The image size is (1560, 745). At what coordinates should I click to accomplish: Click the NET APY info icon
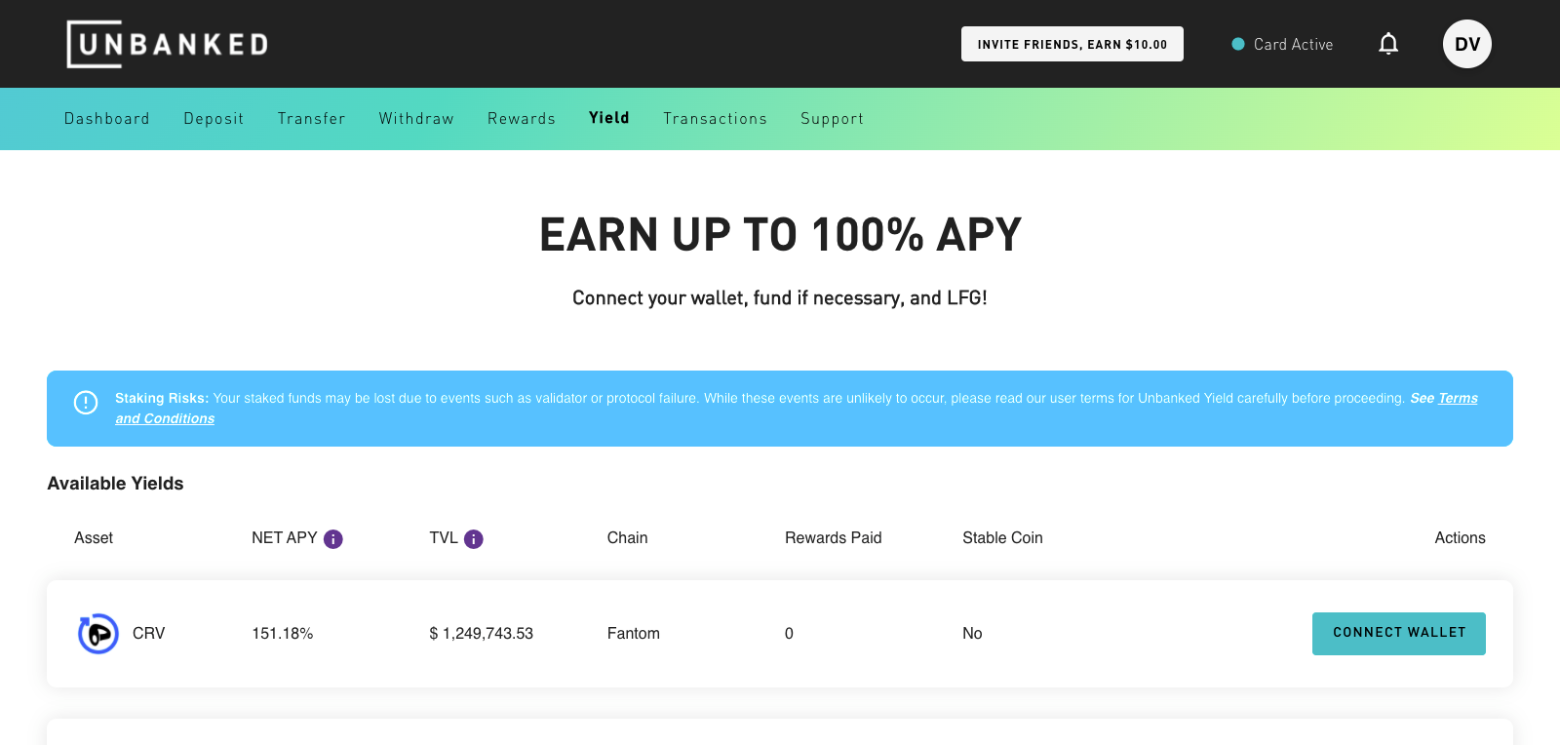(x=333, y=539)
